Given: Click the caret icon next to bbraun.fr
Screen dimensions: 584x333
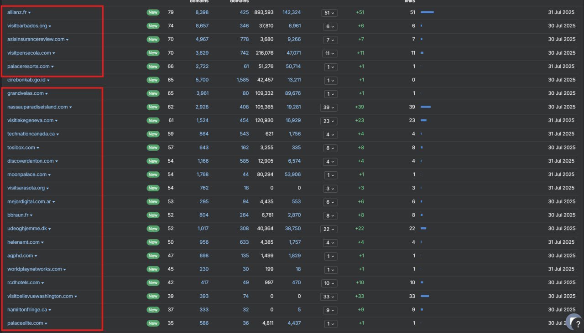Looking at the screenshot, I should click(31, 215).
